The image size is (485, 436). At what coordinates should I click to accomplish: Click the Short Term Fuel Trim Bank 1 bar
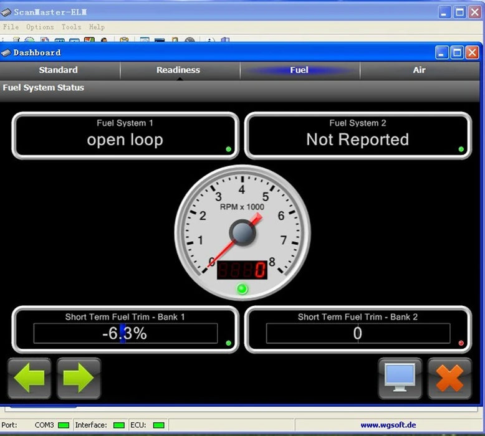point(125,333)
